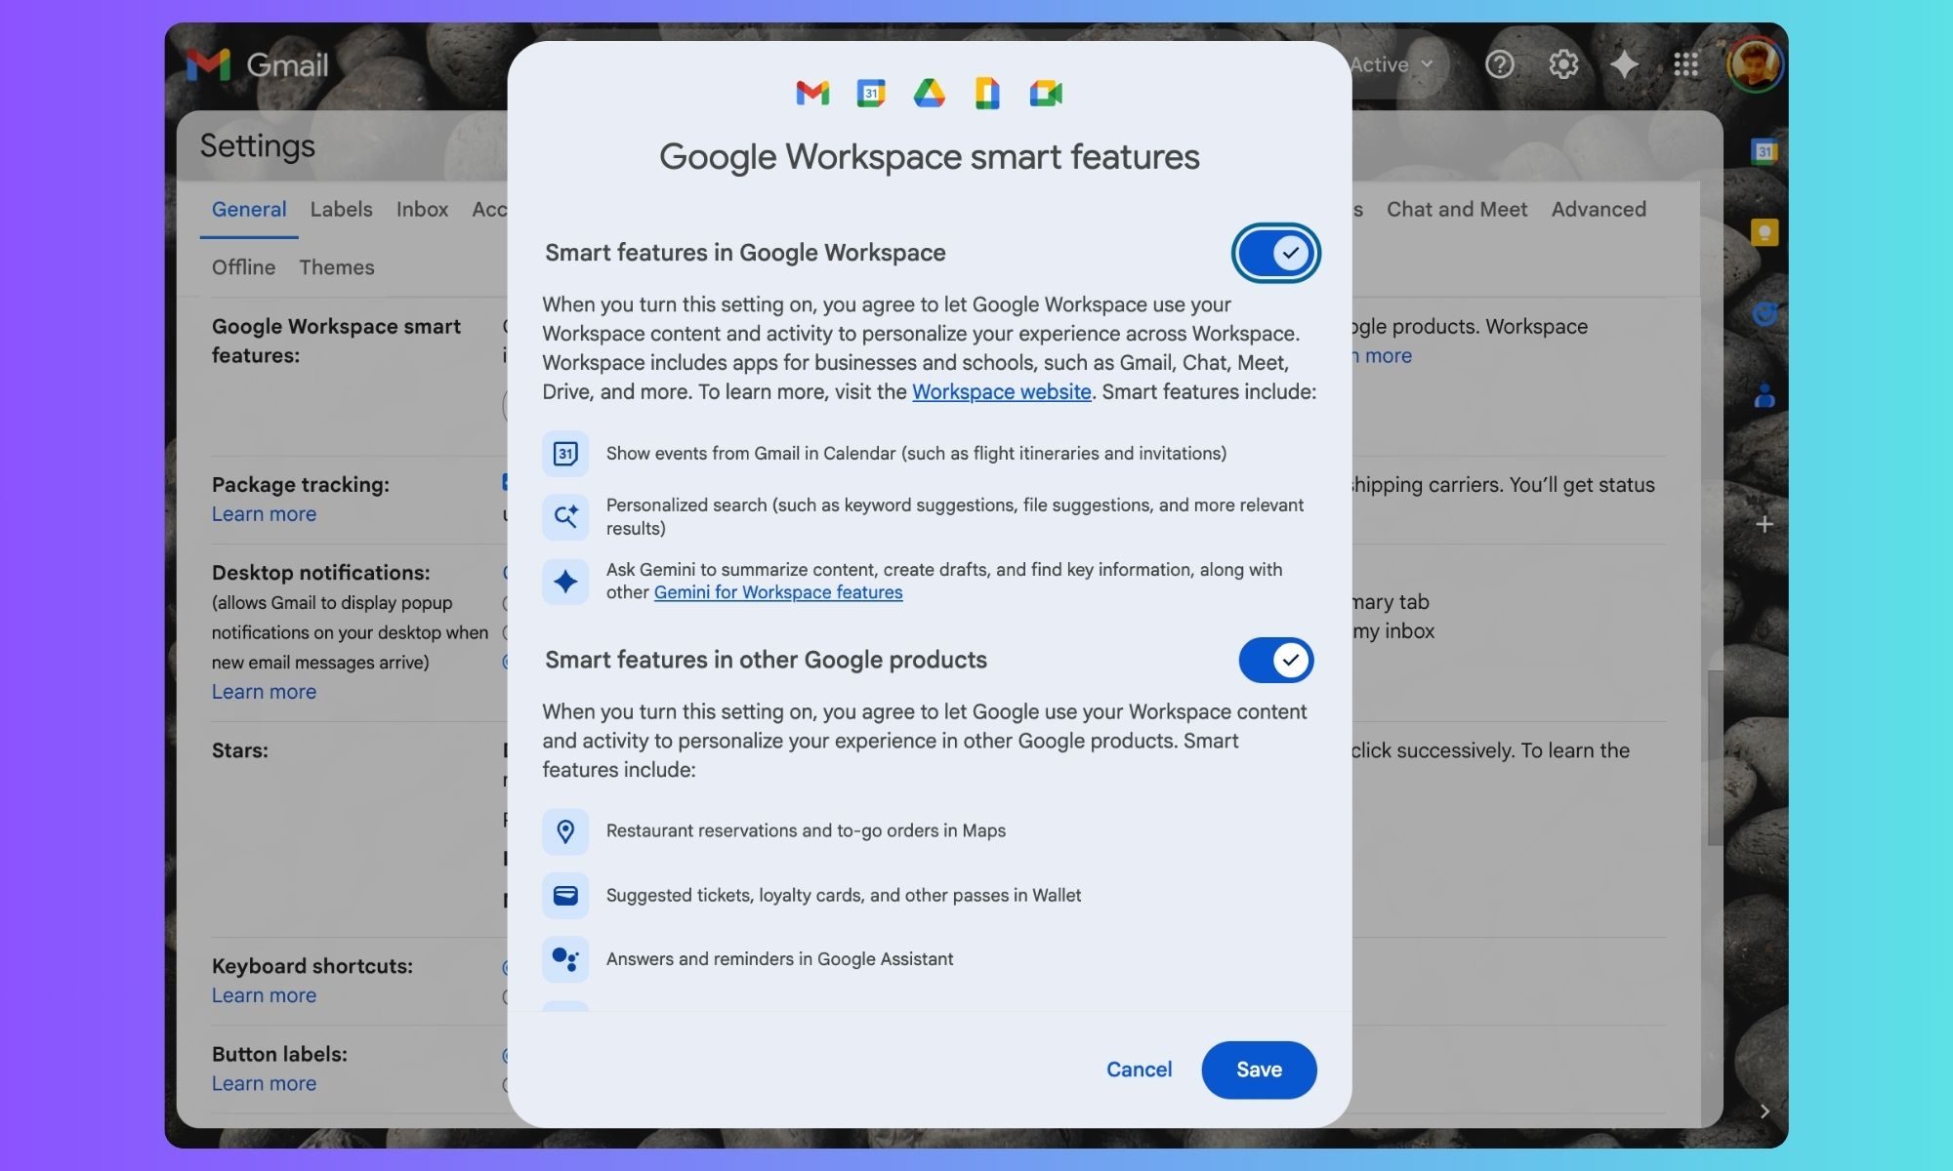Click the Google Docs icon in the dialog header
Image resolution: width=1953 pixels, height=1171 pixels.
pos(987,93)
